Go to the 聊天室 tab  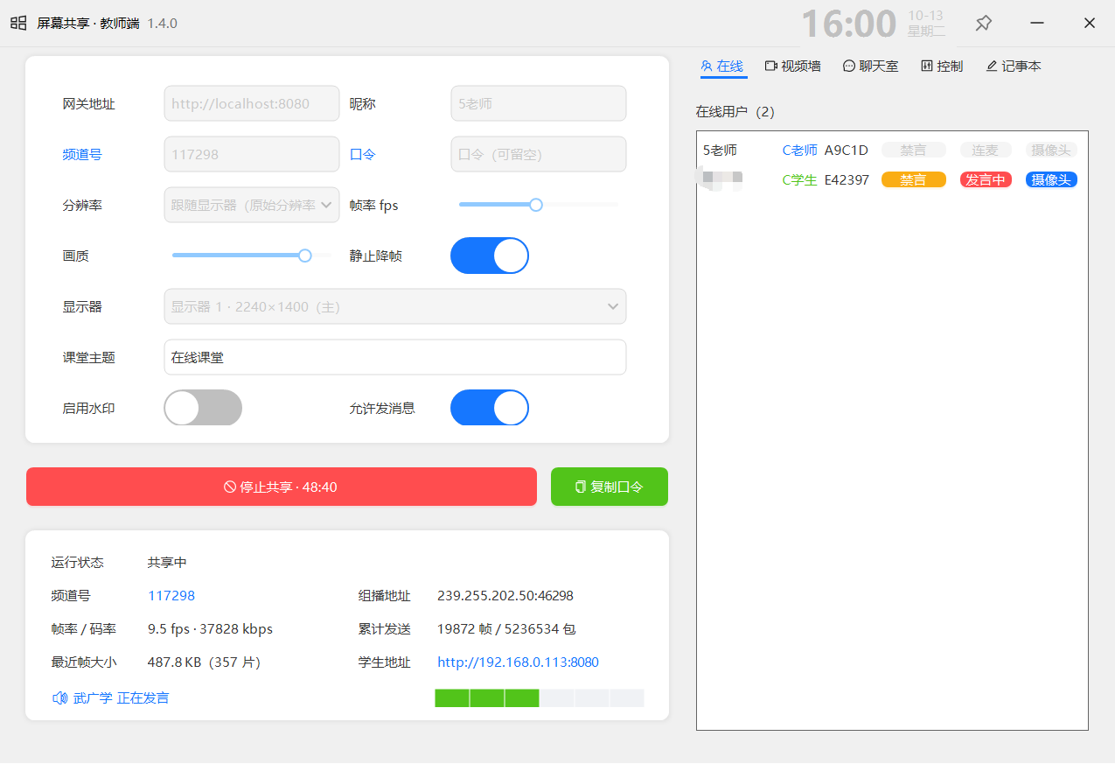[871, 67]
